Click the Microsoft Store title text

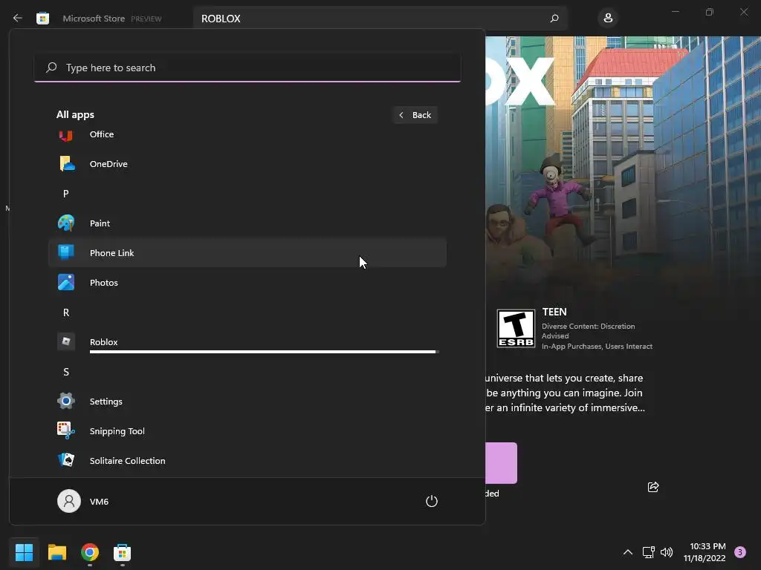[94, 19]
